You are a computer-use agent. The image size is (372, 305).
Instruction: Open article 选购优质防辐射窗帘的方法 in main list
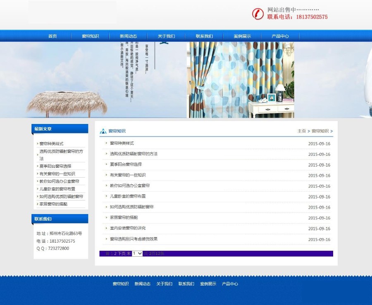pyautogui.click(x=134, y=154)
